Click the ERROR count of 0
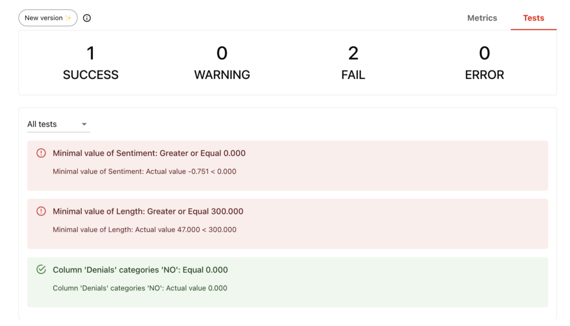The height and width of the screenshot is (326, 570). [484, 54]
